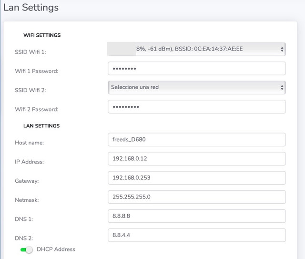This screenshot has height=259, width=305.
Task: Click the 'Gateway:' label
Action: point(27,181)
